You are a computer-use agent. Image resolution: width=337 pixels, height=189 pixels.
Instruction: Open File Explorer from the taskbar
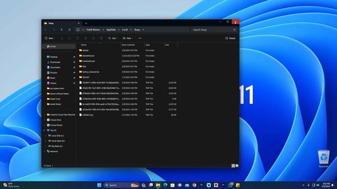[158, 185]
